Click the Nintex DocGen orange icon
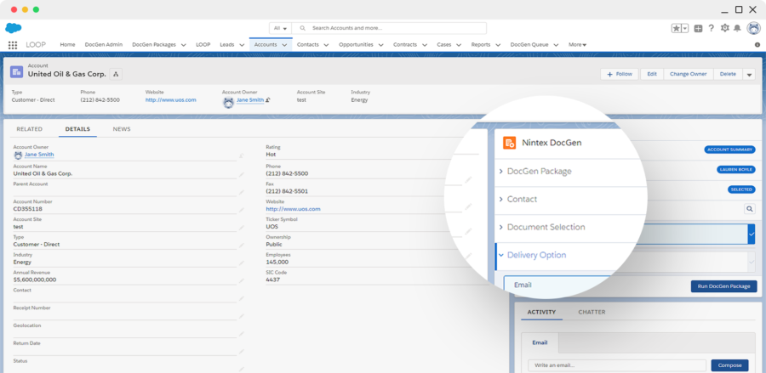 coord(510,143)
